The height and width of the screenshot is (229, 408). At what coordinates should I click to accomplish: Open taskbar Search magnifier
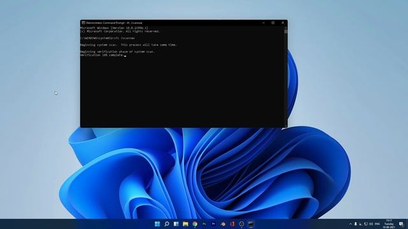click(167, 224)
